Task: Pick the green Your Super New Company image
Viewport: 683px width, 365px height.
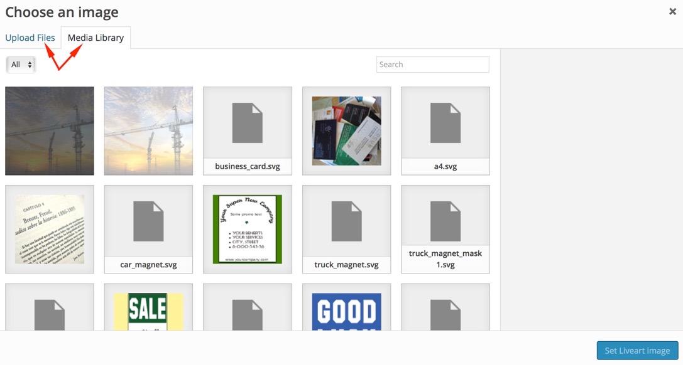Action: 247,229
